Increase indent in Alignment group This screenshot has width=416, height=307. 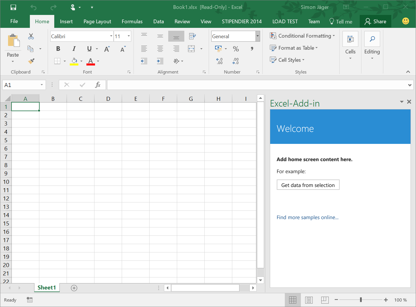[x=160, y=61]
